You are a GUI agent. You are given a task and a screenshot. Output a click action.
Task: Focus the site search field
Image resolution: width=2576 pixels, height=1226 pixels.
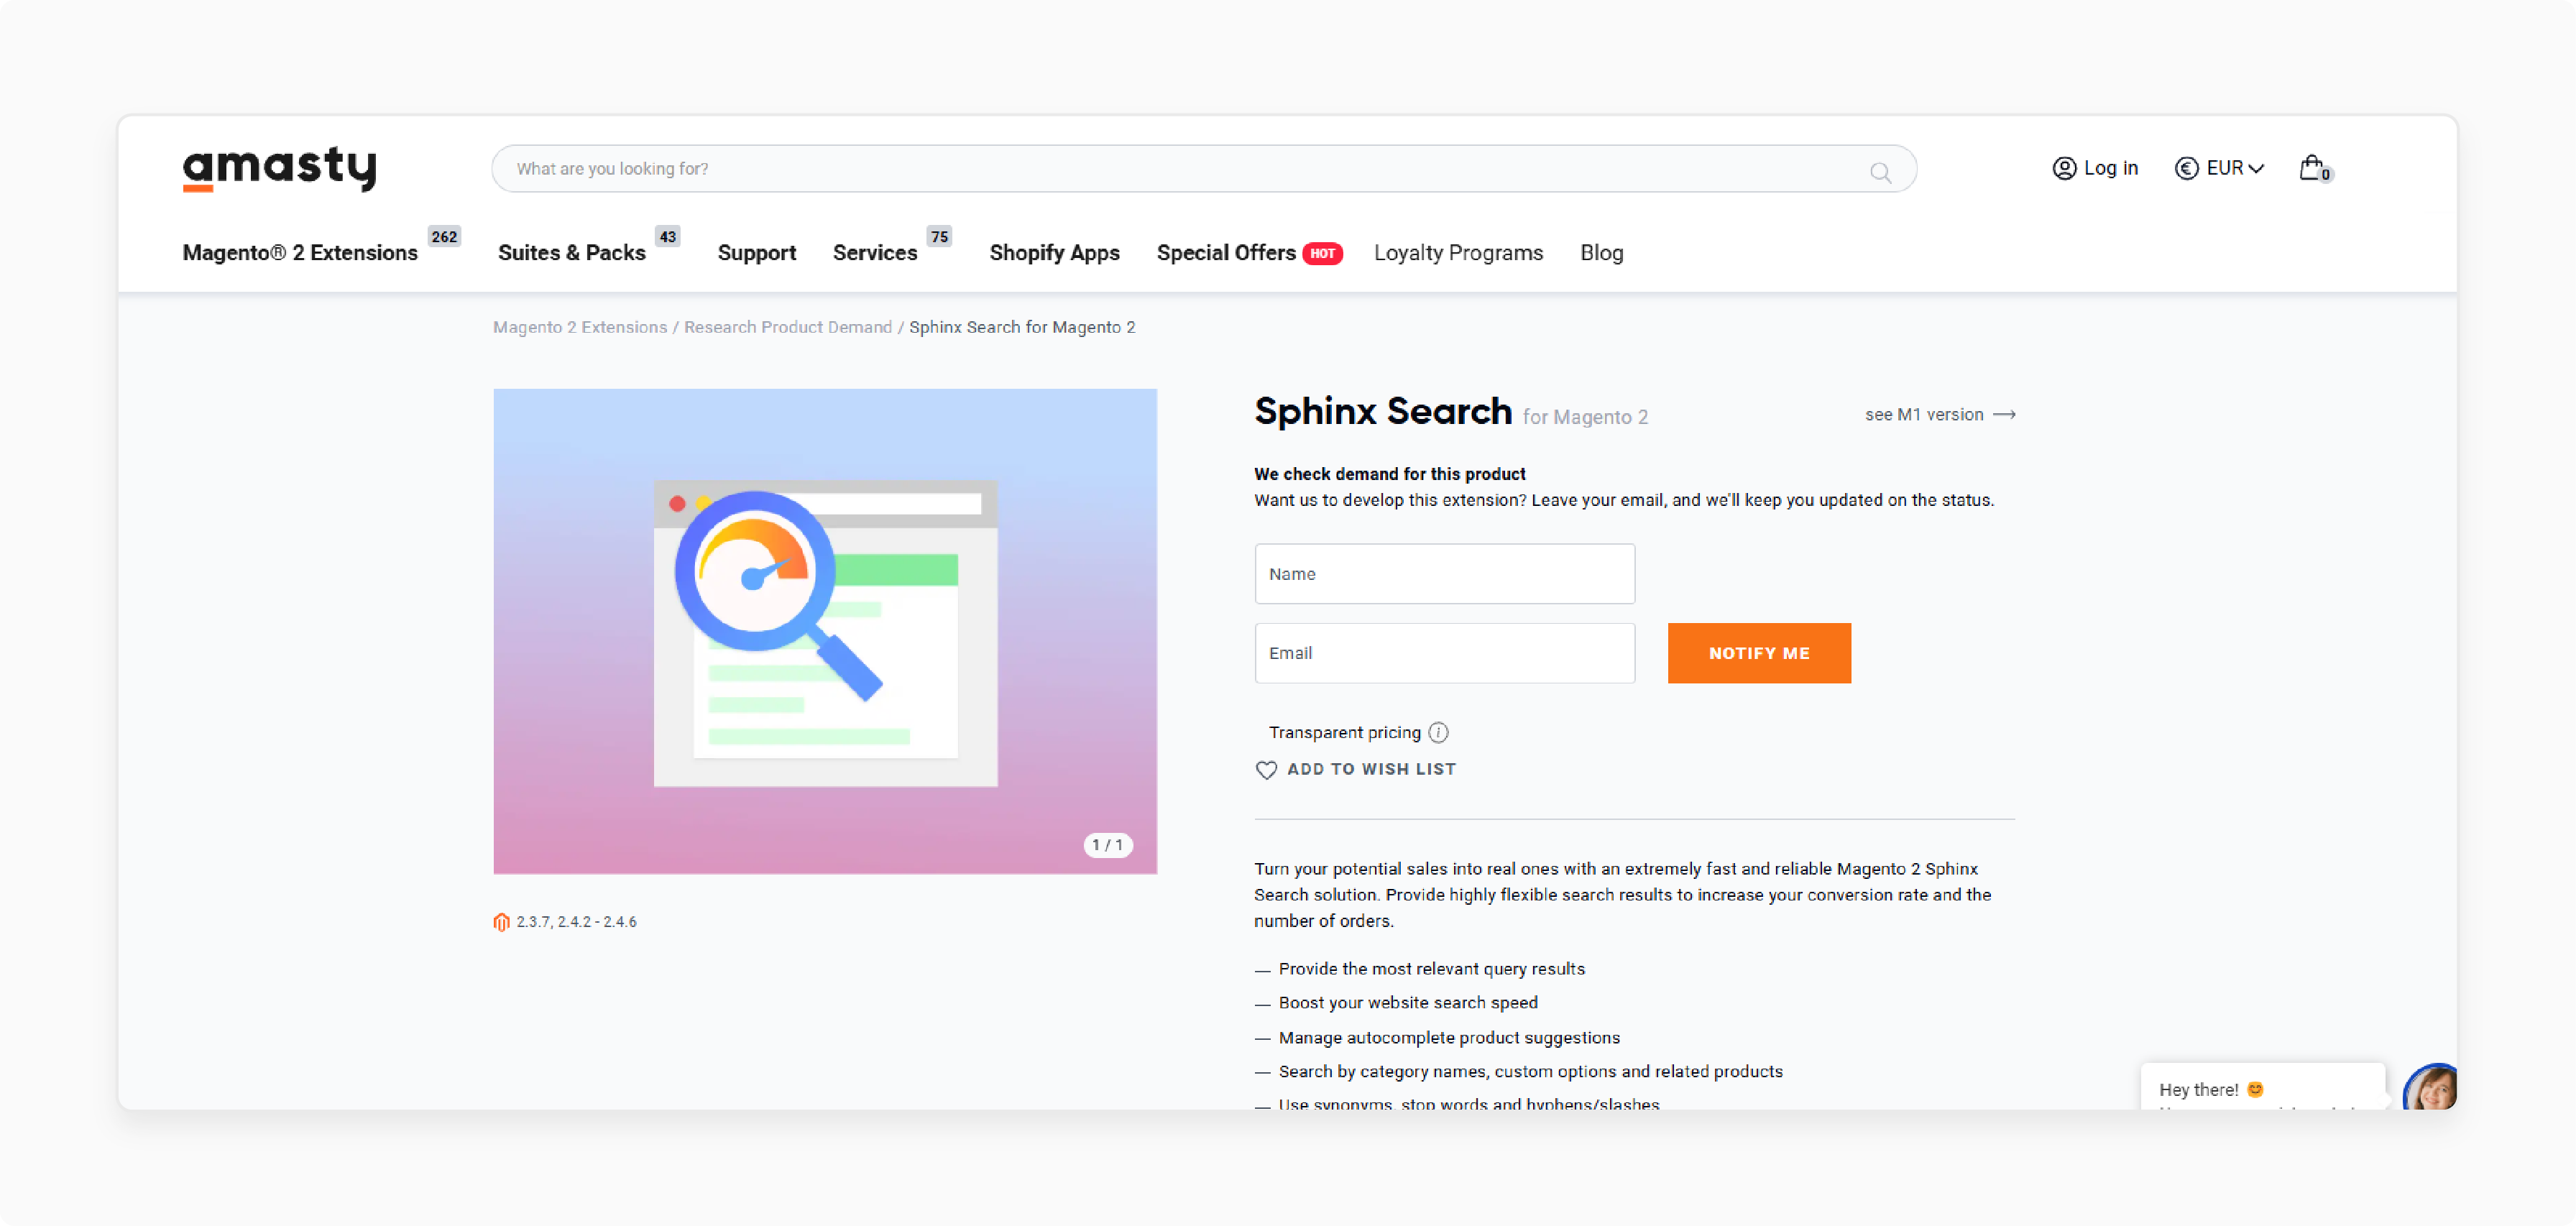pos(1204,169)
